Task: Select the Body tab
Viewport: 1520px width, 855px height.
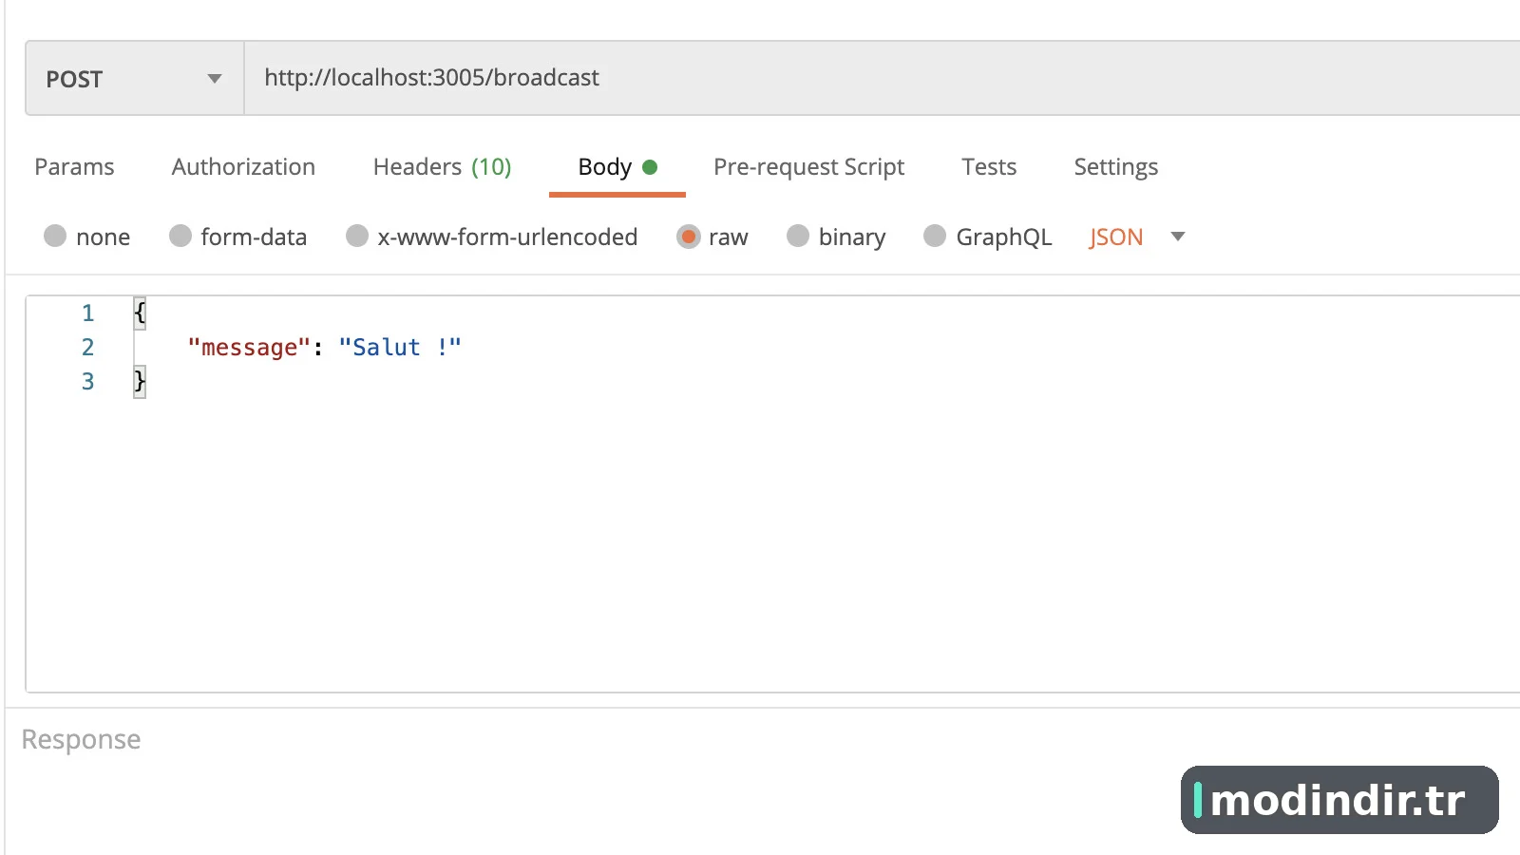Action: 617,167
